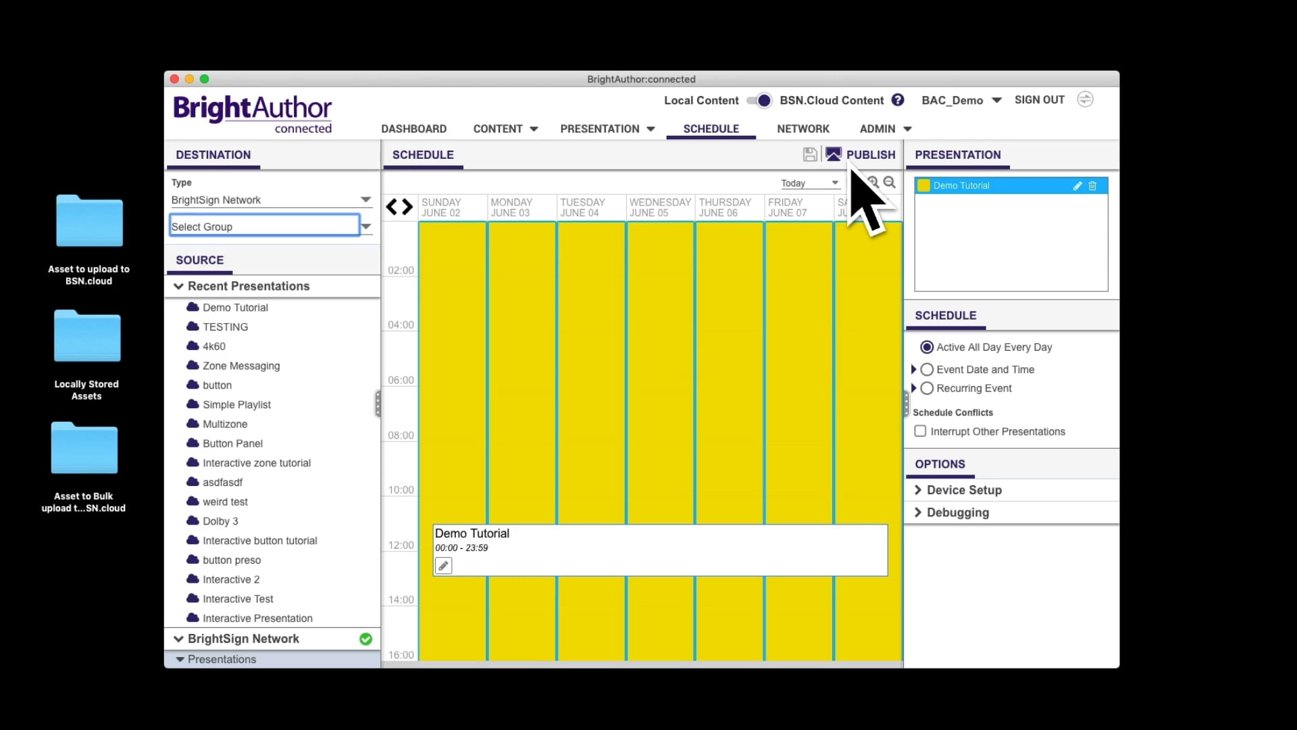Check Interrupt Other Presentations
This screenshot has height=730, width=1297.
[920, 431]
